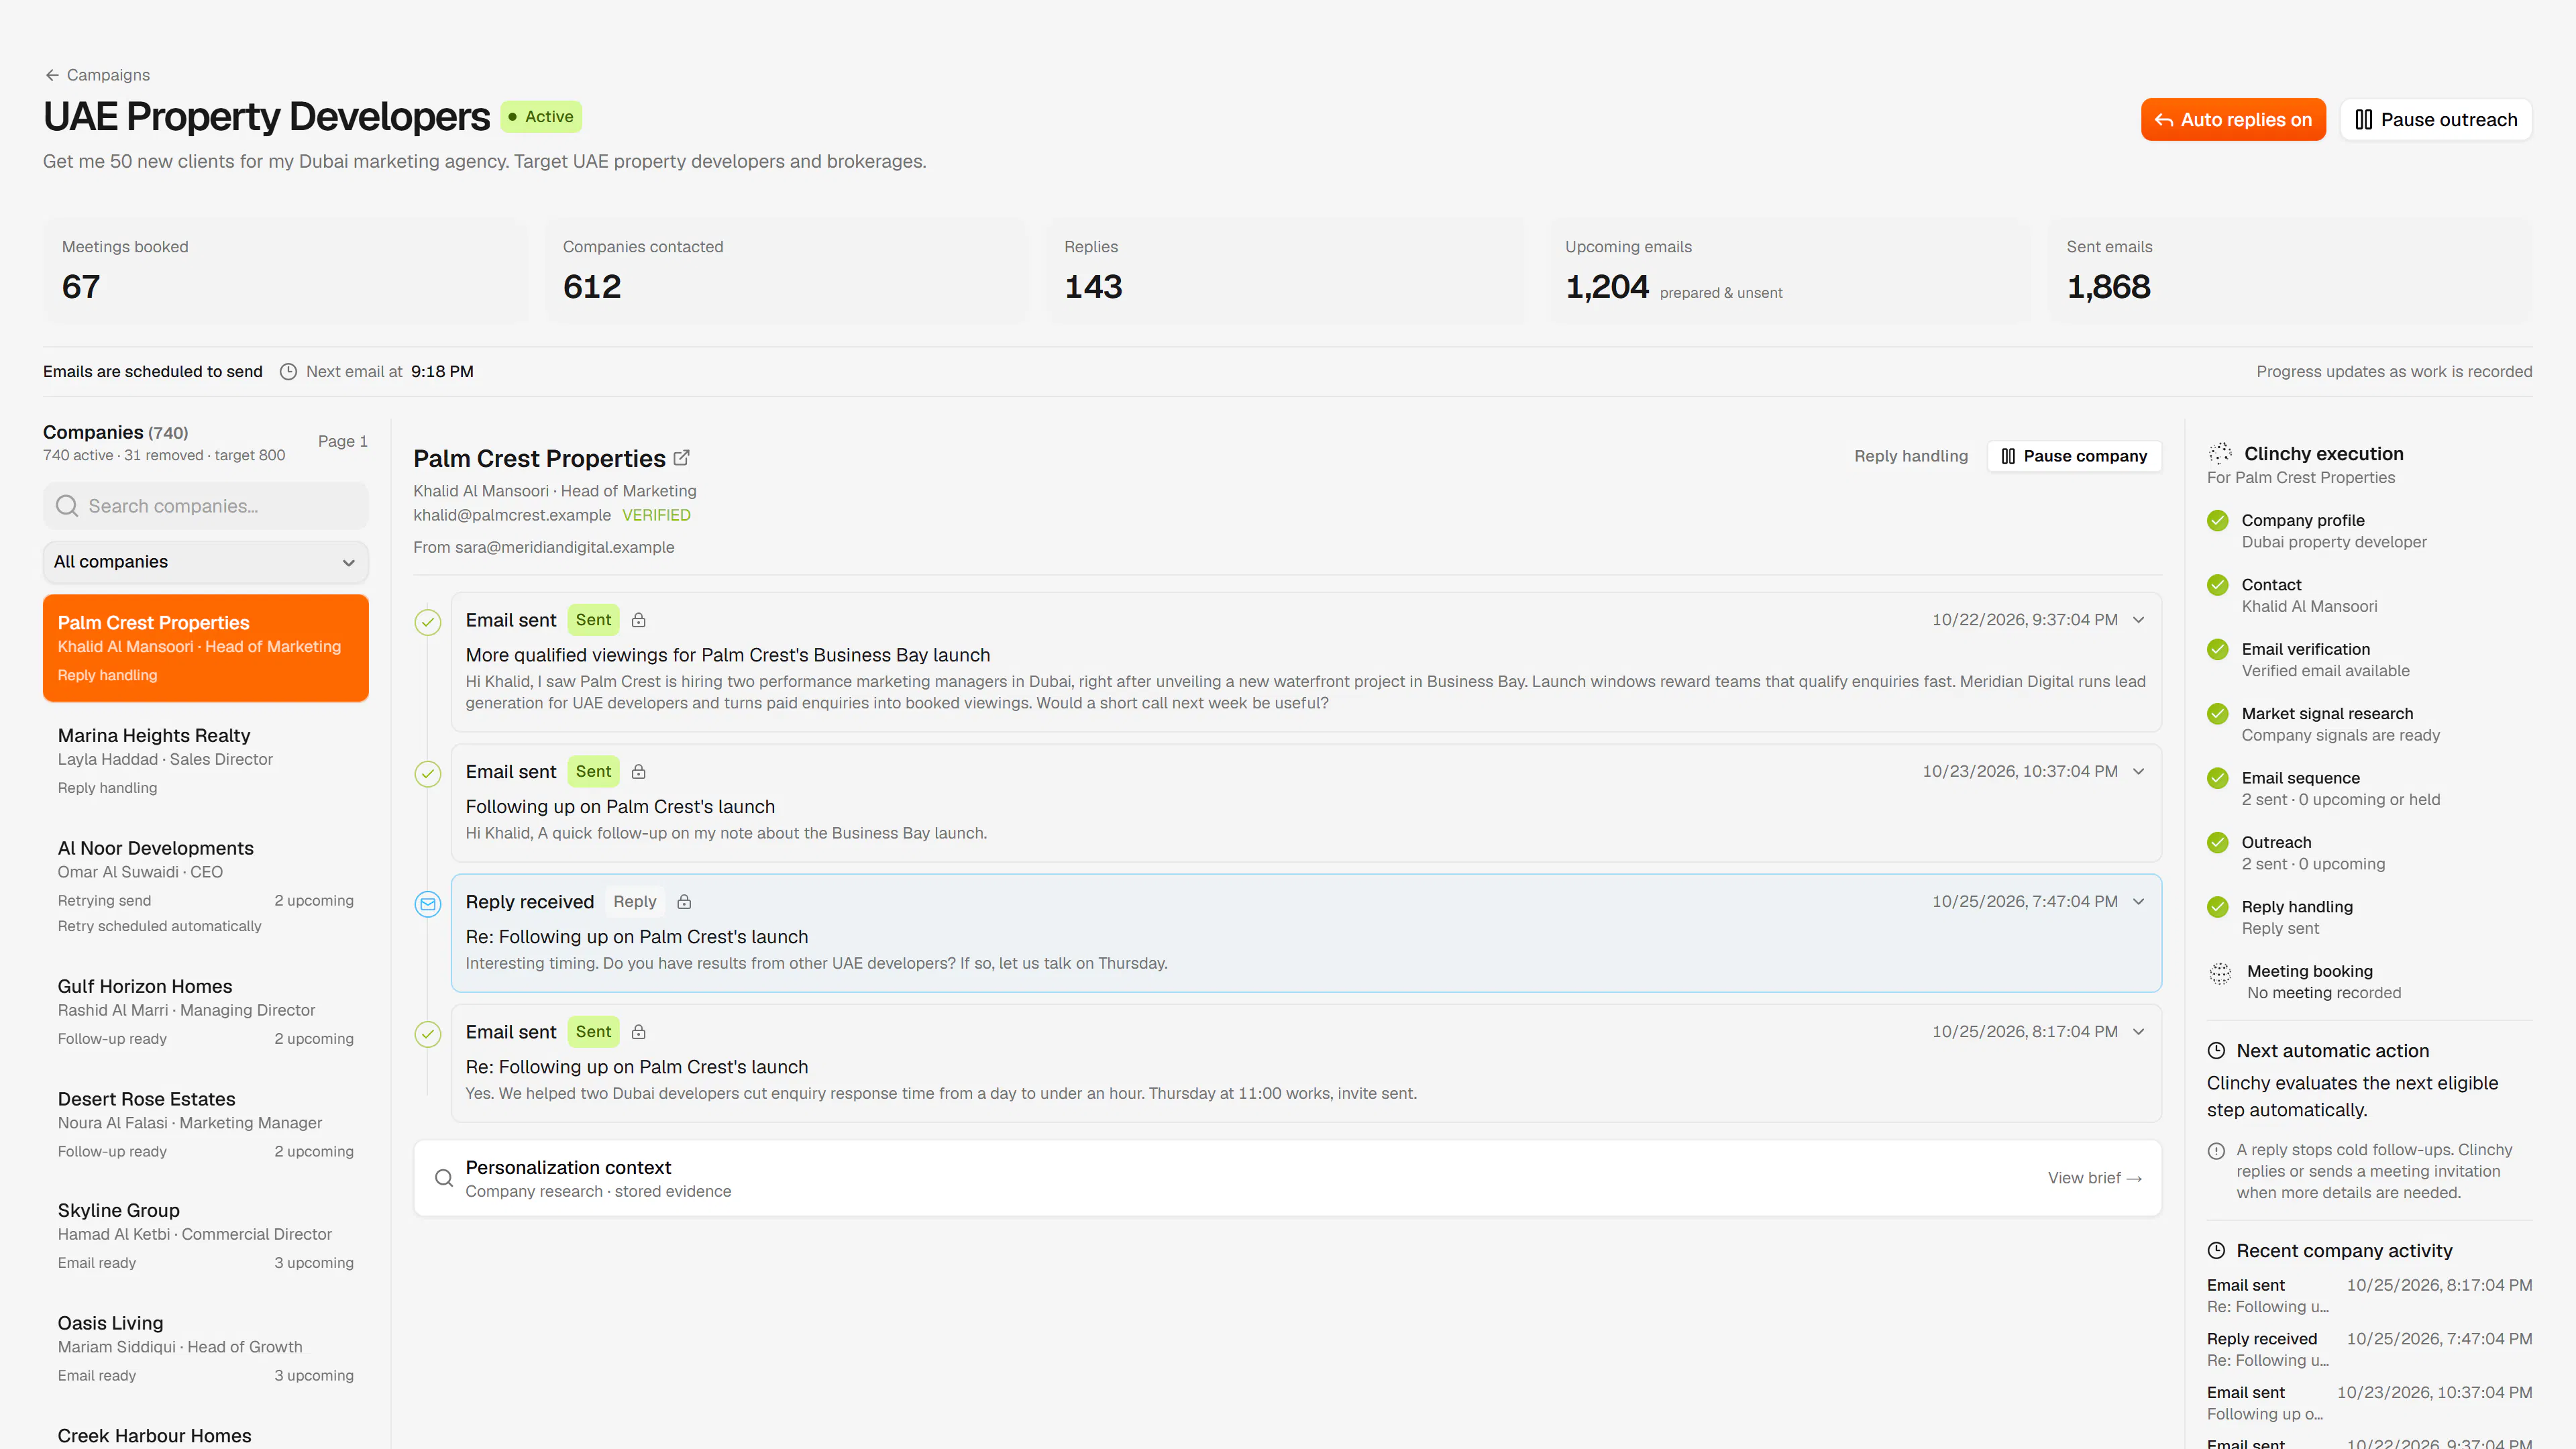Toggle the Auto replies on button
This screenshot has height=1449, width=2576.
pos(2232,120)
